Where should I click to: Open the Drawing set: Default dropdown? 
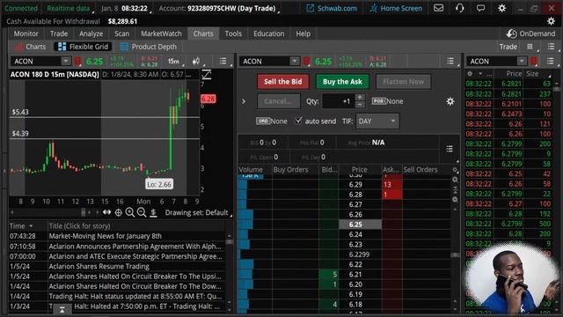(198, 212)
